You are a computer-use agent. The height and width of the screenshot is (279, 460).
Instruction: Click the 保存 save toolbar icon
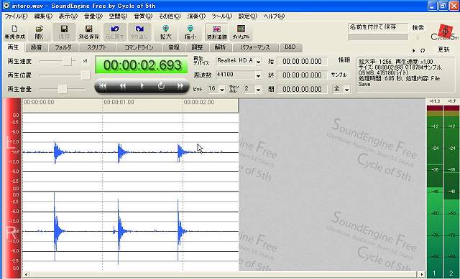point(64,32)
